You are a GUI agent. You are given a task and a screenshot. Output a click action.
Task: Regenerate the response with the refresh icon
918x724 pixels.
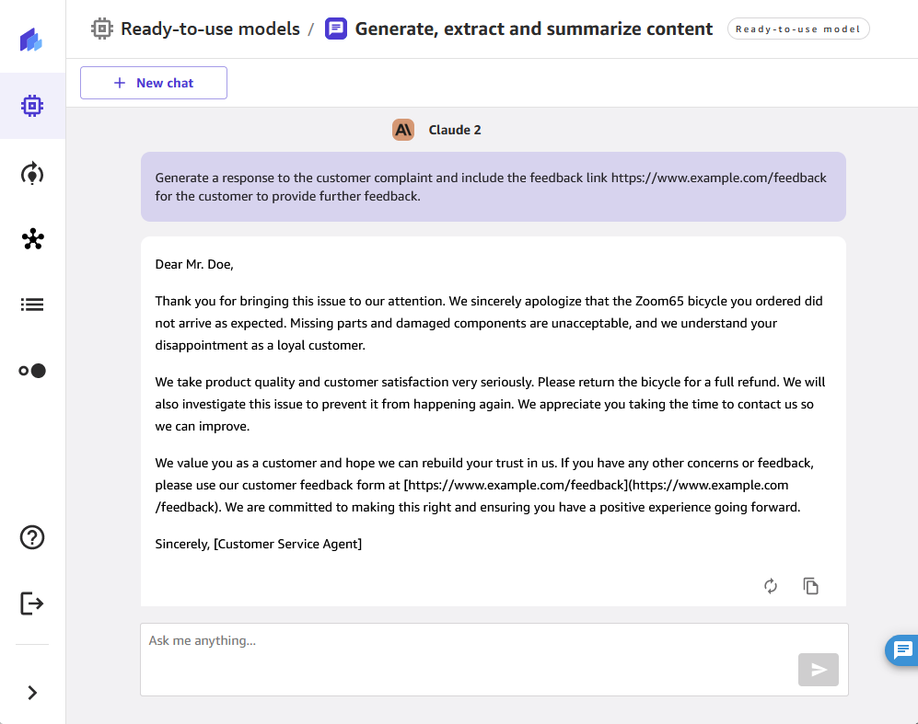coord(771,586)
